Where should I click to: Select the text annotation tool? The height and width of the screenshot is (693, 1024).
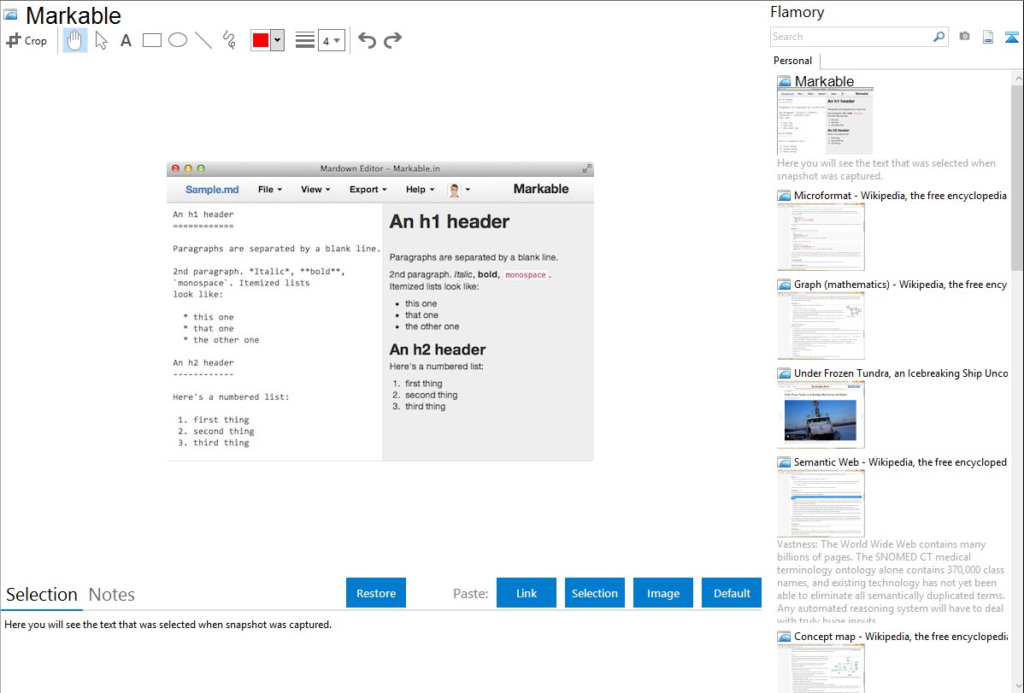click(126, 40)
